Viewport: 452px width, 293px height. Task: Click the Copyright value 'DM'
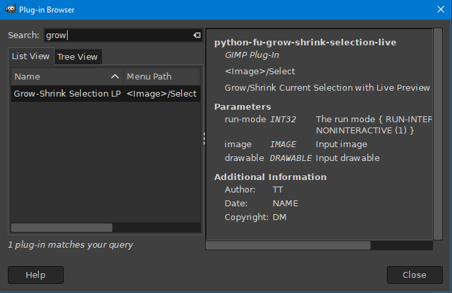280,217
